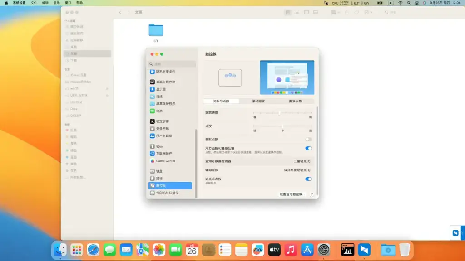Open the 查询与数据检测器 dropdown
Viewport: 465px width, 261px height.
[302, 161]
